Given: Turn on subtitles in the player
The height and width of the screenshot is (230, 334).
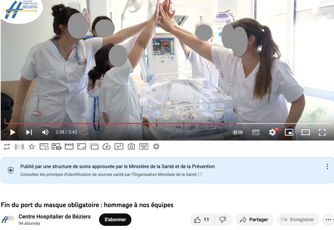Looking at the screenshot, I should pyautogui.click(x=256, y=132).
